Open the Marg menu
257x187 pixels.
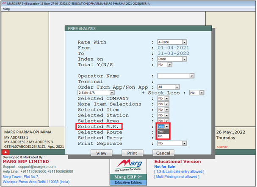point(6,9)
